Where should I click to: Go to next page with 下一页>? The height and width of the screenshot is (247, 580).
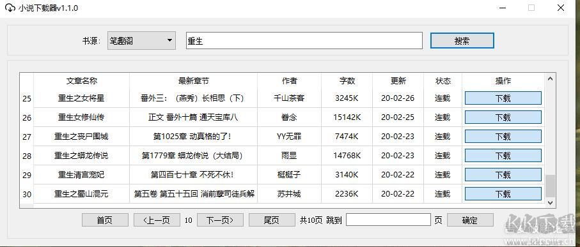pyautogui.click(x=220, y=220)
